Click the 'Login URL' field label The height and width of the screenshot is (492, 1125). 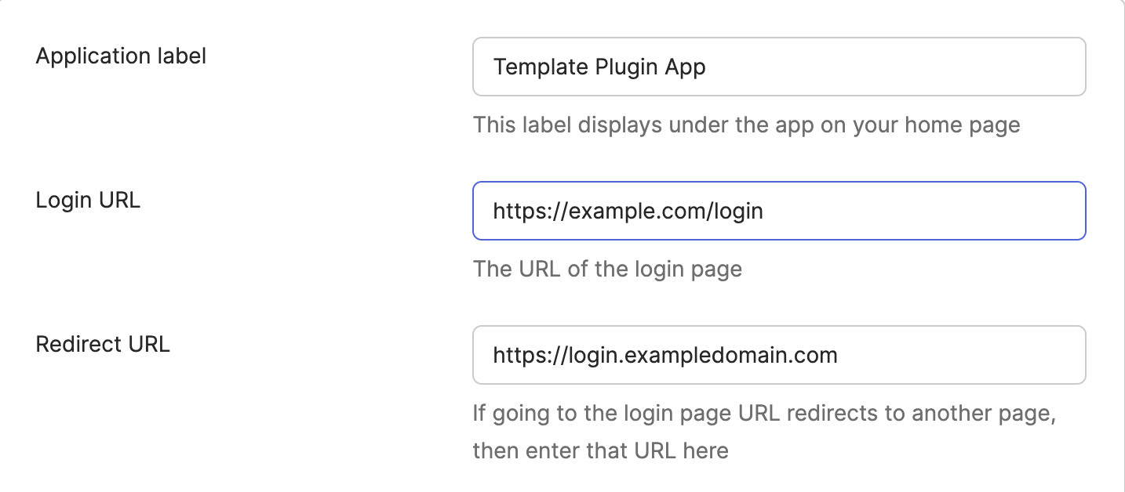coord(88,200)
